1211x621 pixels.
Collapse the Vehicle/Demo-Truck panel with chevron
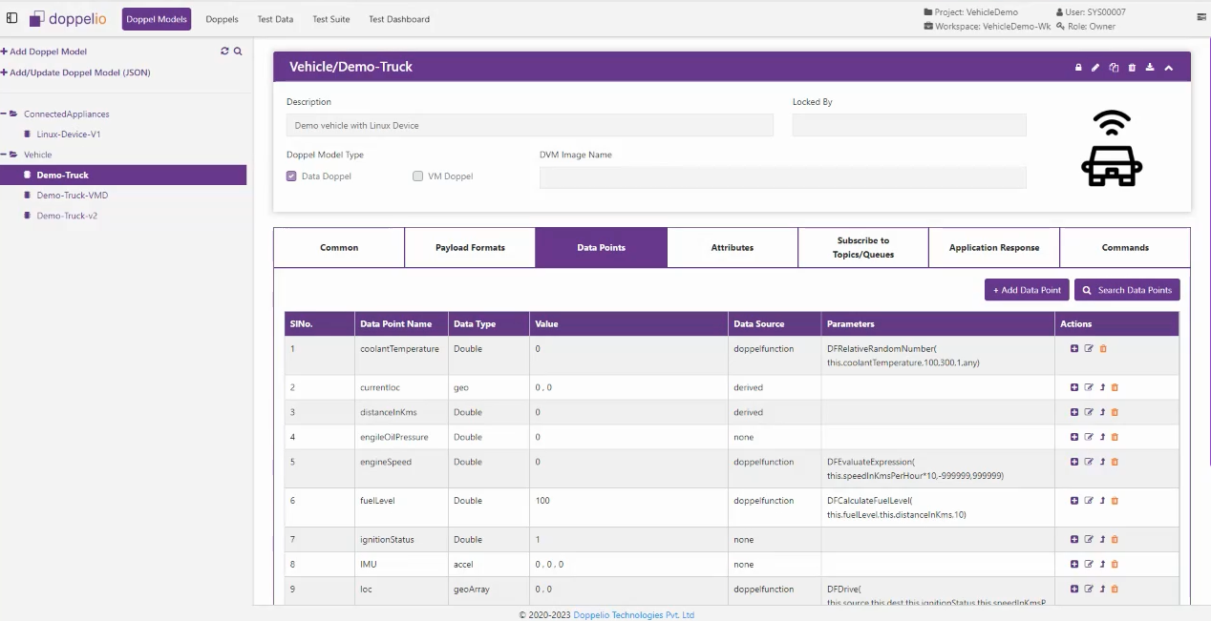tap(1169, 68)
